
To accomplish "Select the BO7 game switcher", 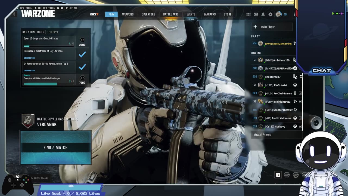I will [94, 14].
